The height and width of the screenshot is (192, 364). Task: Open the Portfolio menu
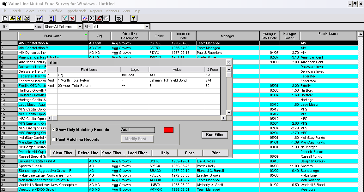coord(56,11)
